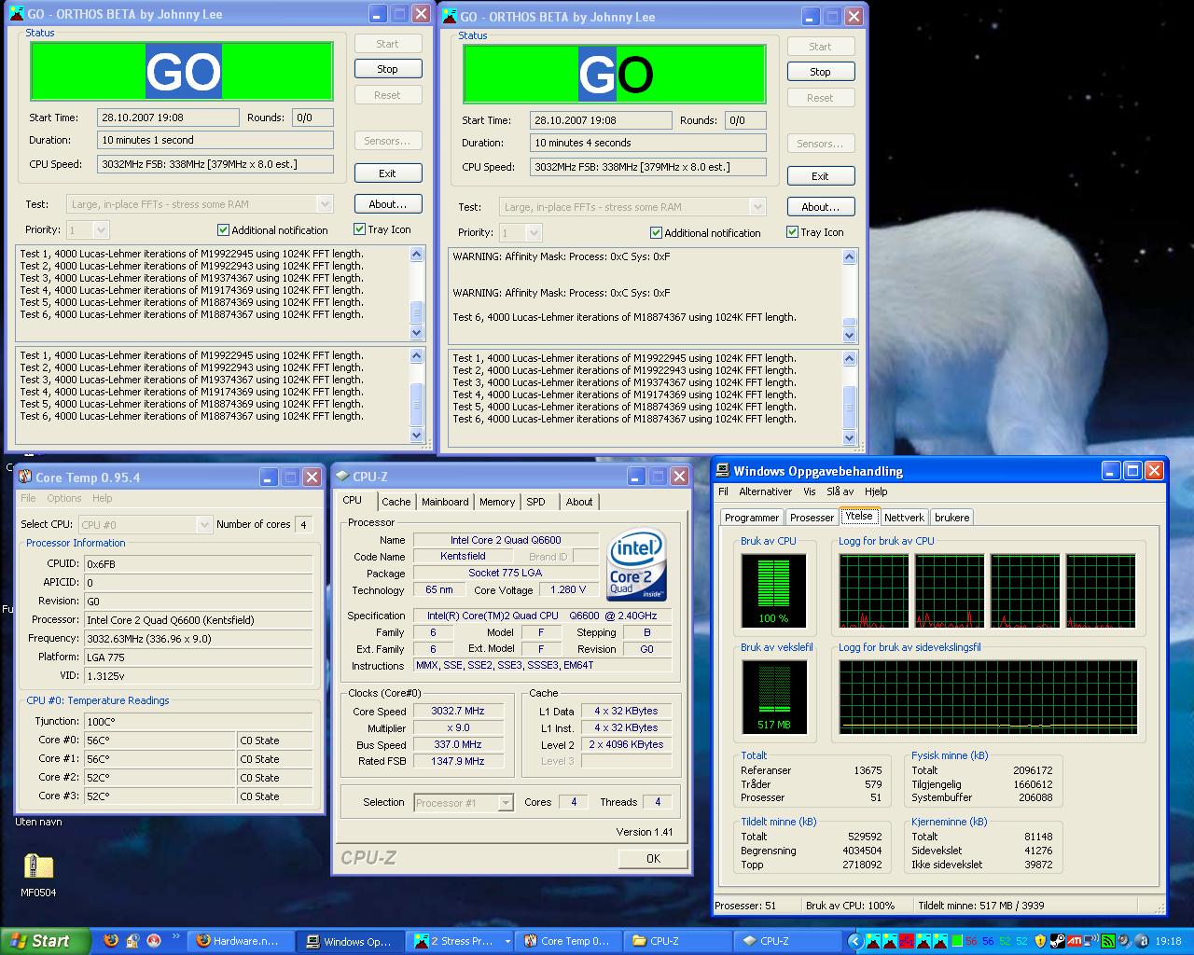1194x955 pixels.
Task: Click the left Orthos window title icon
Action: coord(17,14)
